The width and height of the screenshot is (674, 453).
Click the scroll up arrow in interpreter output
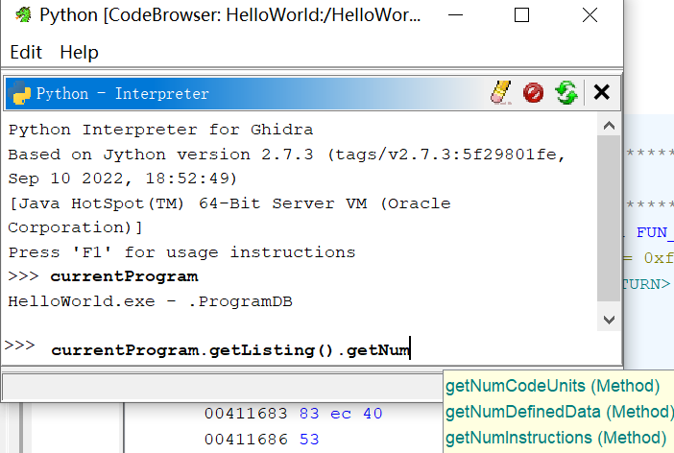click(609, 126)
